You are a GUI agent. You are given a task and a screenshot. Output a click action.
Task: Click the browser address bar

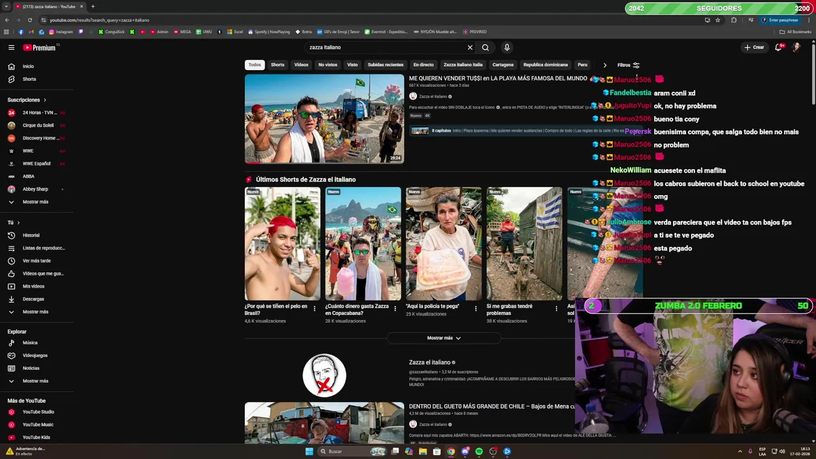coord(370,20)
